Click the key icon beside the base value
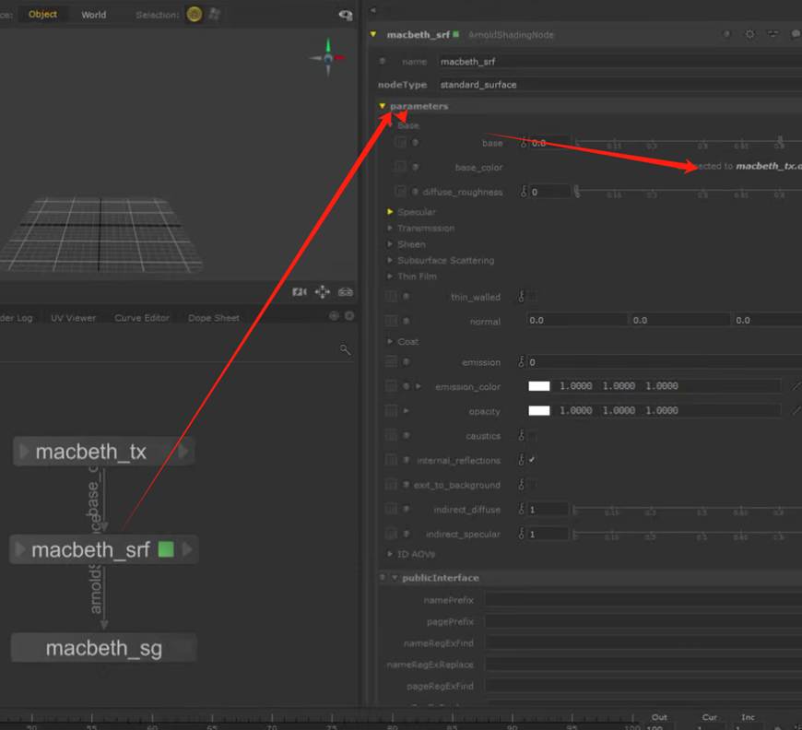This screenshot has height=730, width=802. tap(523, 143)
